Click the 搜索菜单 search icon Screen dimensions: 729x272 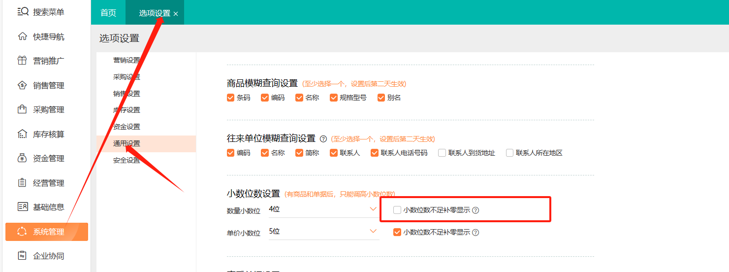coord(23,12)
